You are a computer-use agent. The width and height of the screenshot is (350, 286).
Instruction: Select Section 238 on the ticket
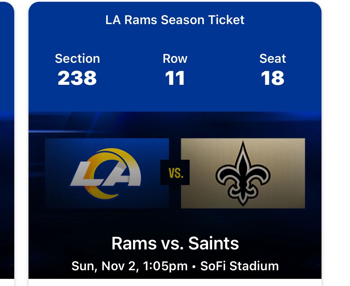(78, 78)
